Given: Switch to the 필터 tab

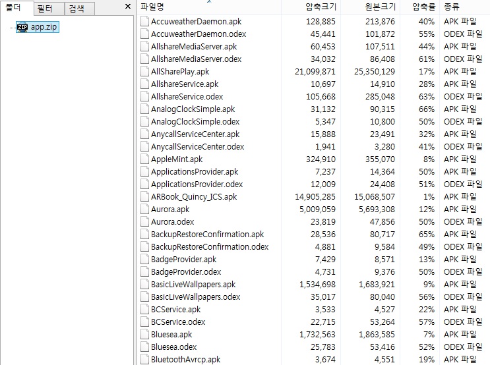Looking at the screenshot, I should pyautogui.click(x=45, y=9).
